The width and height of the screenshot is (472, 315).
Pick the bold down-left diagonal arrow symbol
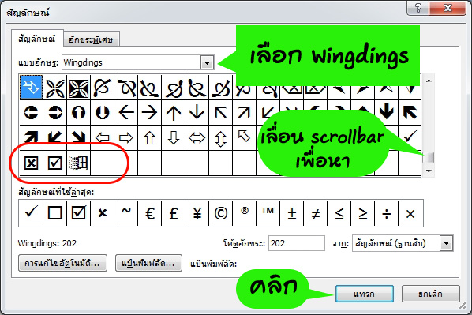click(x=55, y=137)
